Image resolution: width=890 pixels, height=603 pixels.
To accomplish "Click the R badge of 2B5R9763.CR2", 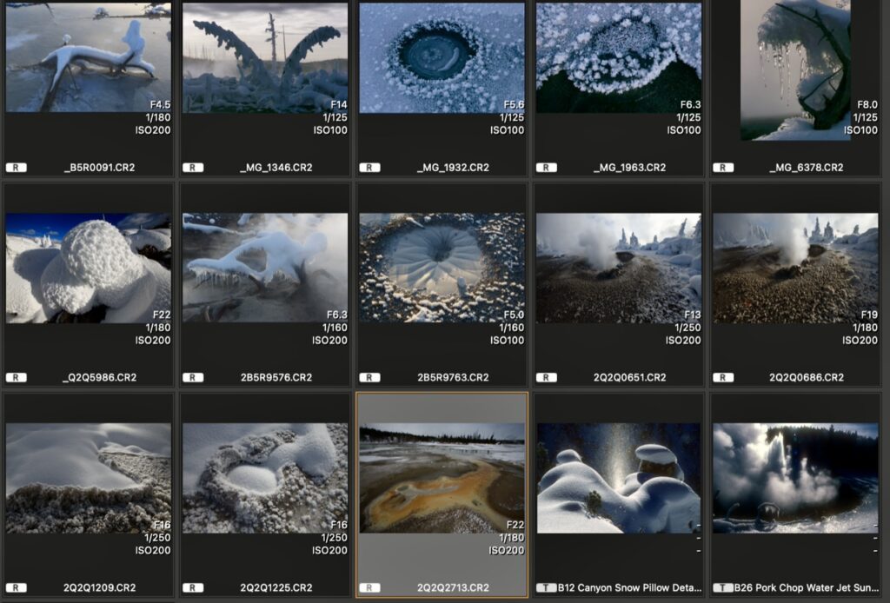I will (x=369, y=378).
